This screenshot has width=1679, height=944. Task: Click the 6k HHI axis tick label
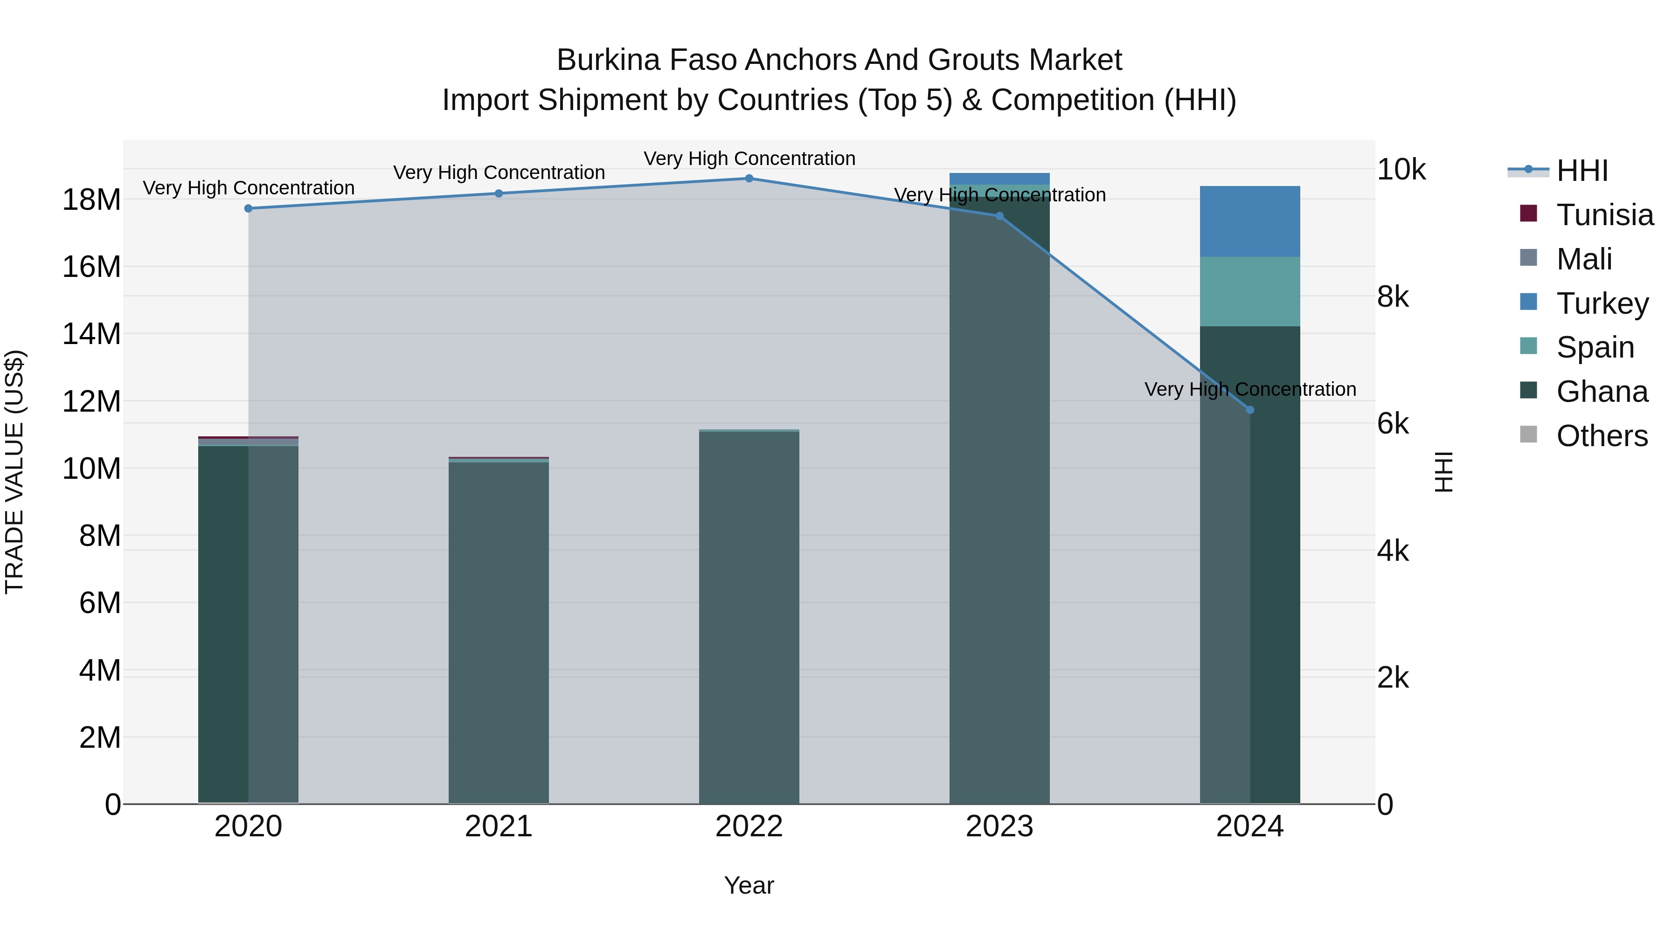point(1394,424)
